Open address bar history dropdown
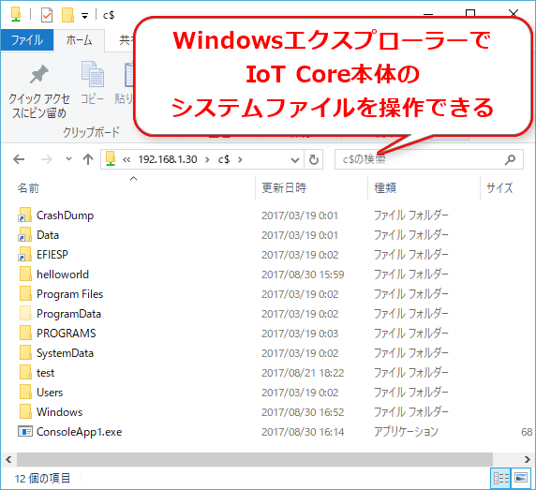Image resolution: width=536 pixels, height=490 pixels. (295, 159)
